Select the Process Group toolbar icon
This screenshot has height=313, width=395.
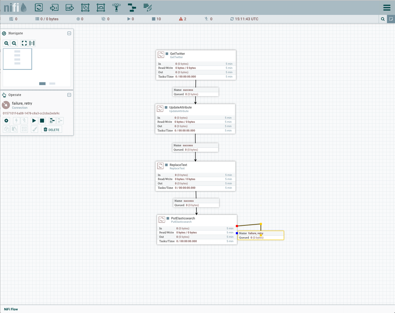85,7
